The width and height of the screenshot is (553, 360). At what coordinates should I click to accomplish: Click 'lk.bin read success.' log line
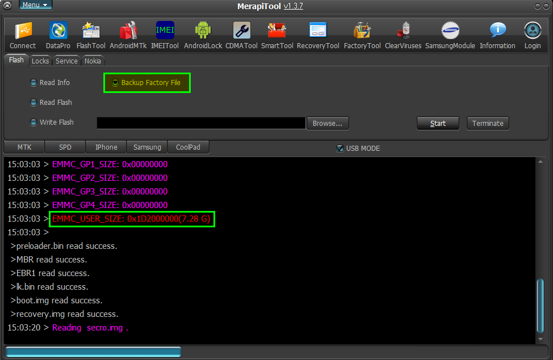(49, 287)
